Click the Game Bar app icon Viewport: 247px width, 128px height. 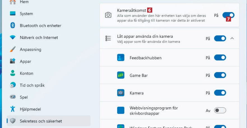pyautogui.click(x=121, y=75)
